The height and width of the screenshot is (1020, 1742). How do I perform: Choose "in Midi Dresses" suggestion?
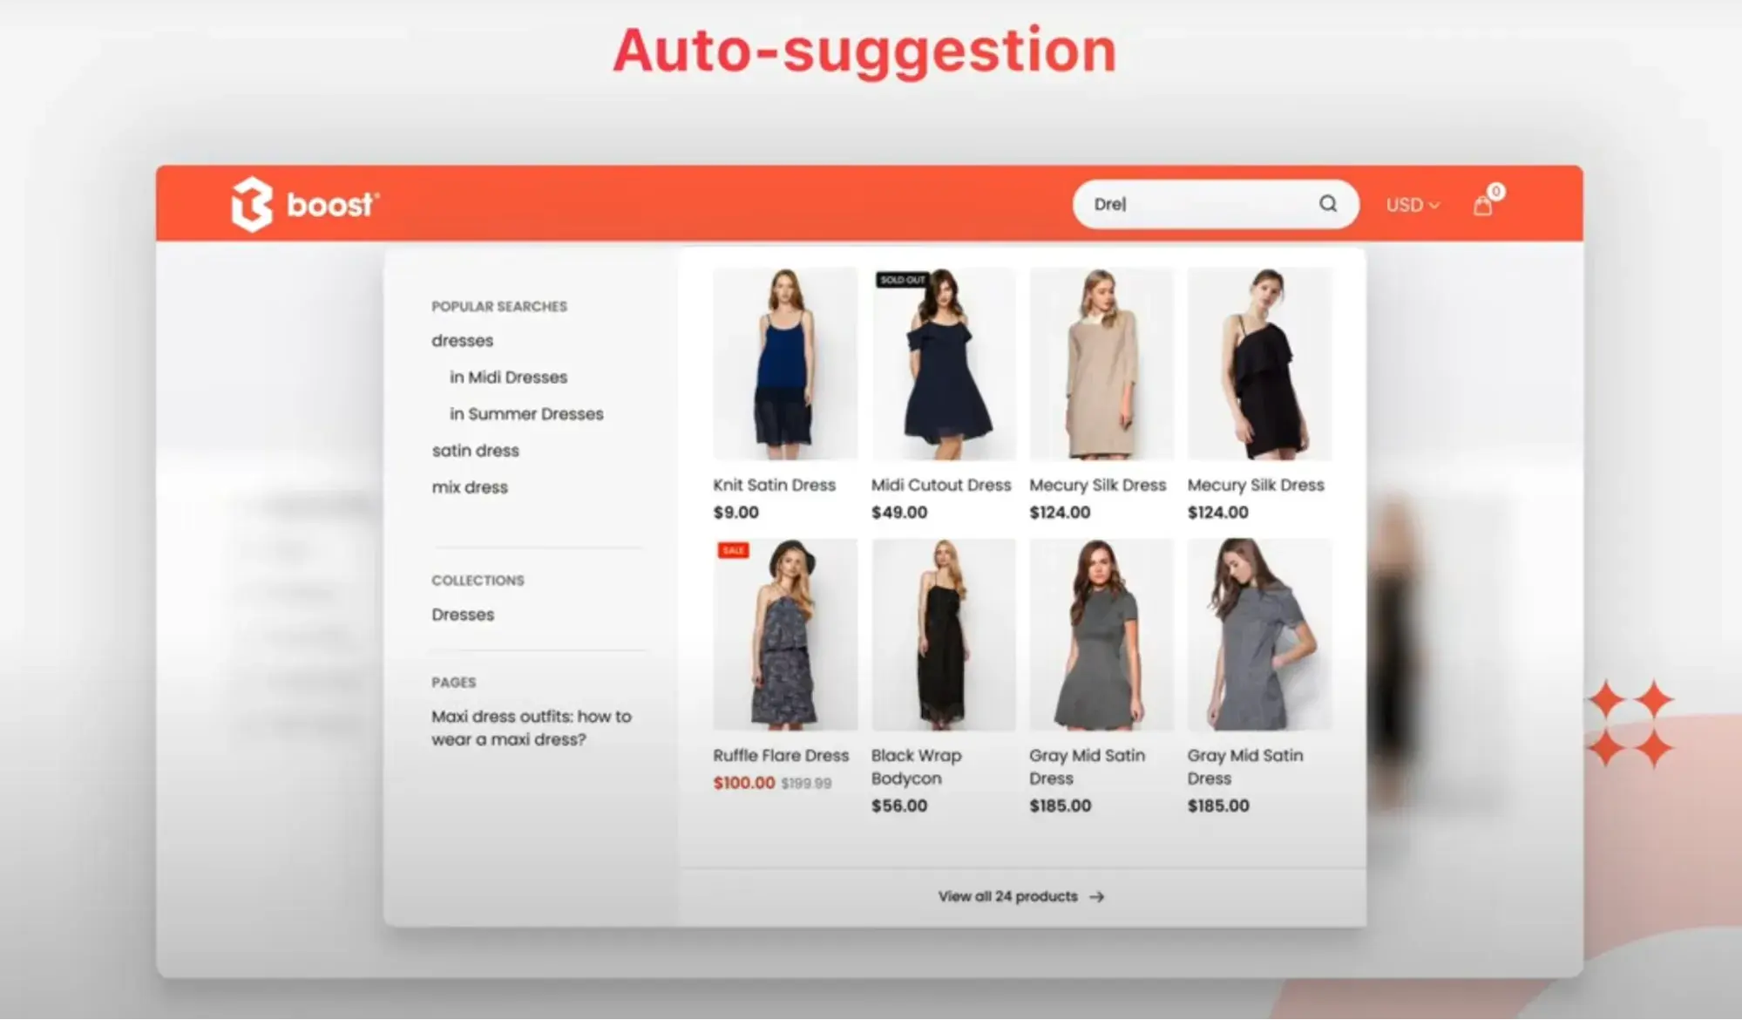click(x=508, y=377)
